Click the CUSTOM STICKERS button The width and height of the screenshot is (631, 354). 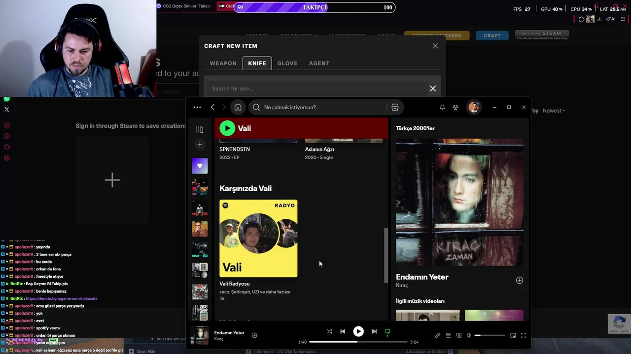click(437, 35)
